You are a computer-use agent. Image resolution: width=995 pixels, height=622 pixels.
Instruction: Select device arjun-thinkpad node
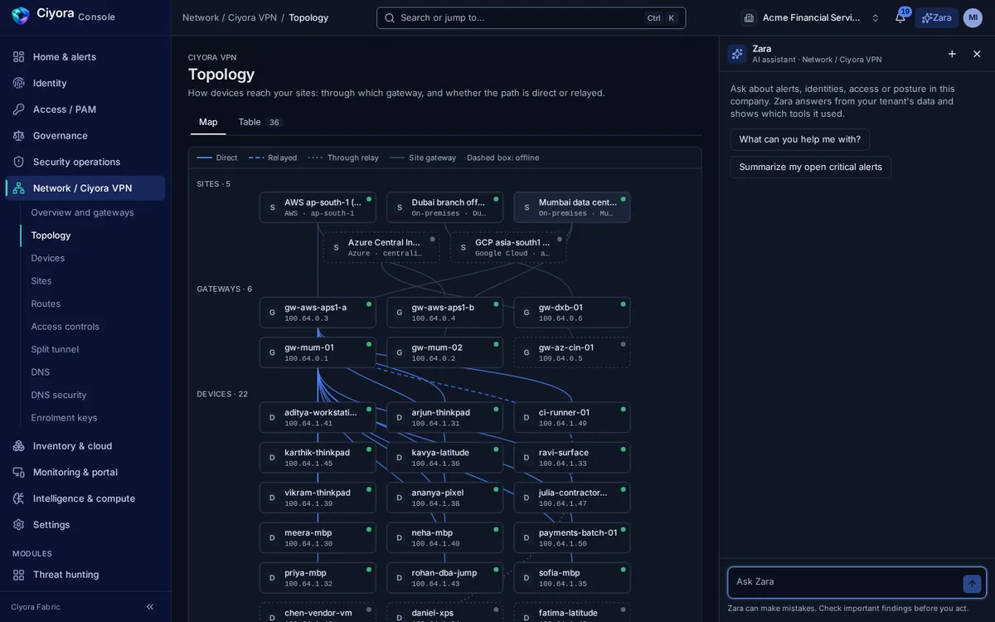[444, 417]
